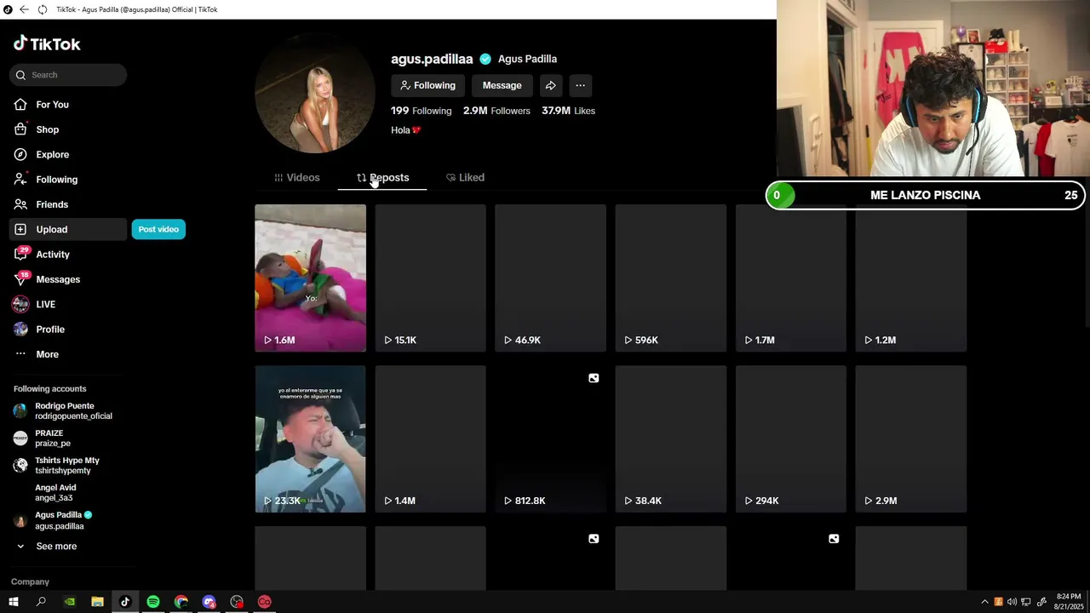Show hidden system tray icons
Image resolution: width=1090 pixels, height=613 pixels.
pyautogui.click(x=984, y=602)
